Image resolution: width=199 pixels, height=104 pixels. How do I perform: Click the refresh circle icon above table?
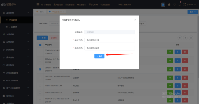[x=180, y=38]
